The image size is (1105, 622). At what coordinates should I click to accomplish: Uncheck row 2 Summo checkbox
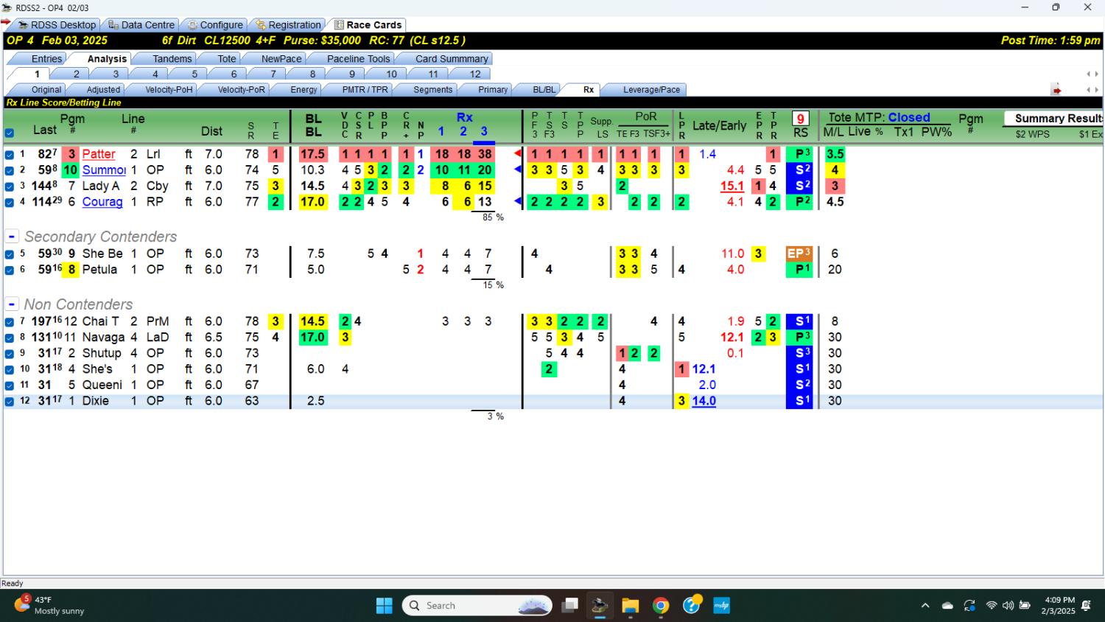9,170
